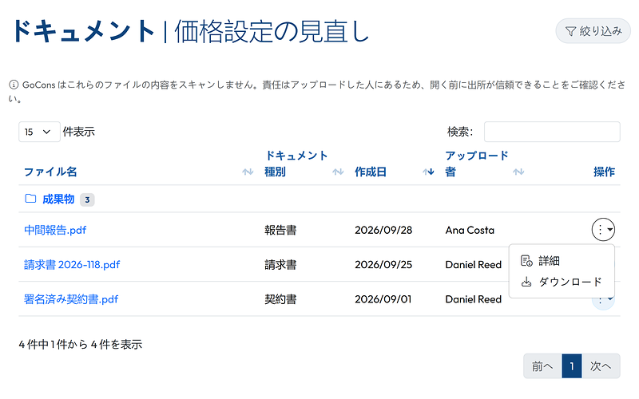Open the 絞り込み filter button
Image resolution: width=639 pixels, height=399 pixels.
click(593, 31)
